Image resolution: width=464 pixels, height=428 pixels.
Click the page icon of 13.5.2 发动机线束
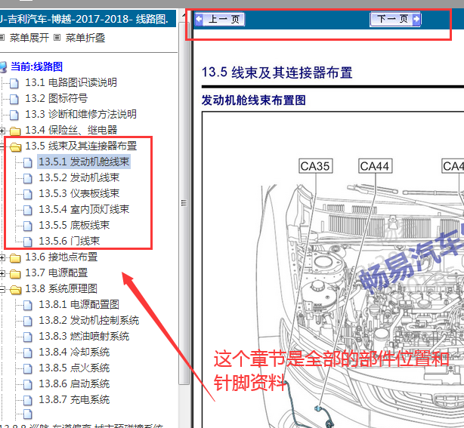point(27,178)
